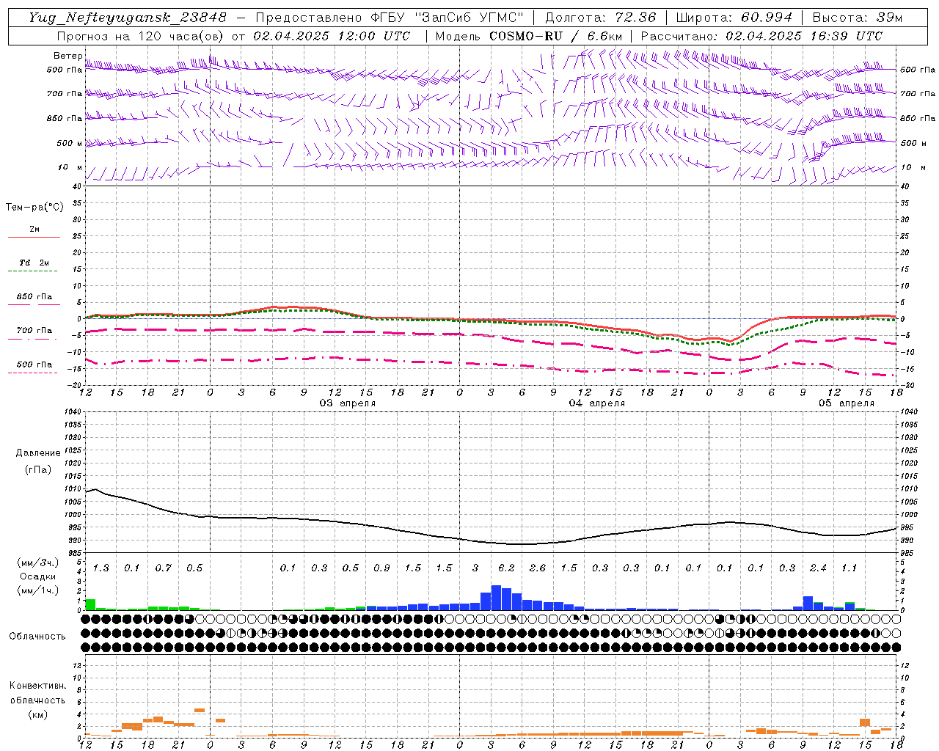
Task: Click the 850 гПа temperature legend entry
Action: [x=34, y=299]
